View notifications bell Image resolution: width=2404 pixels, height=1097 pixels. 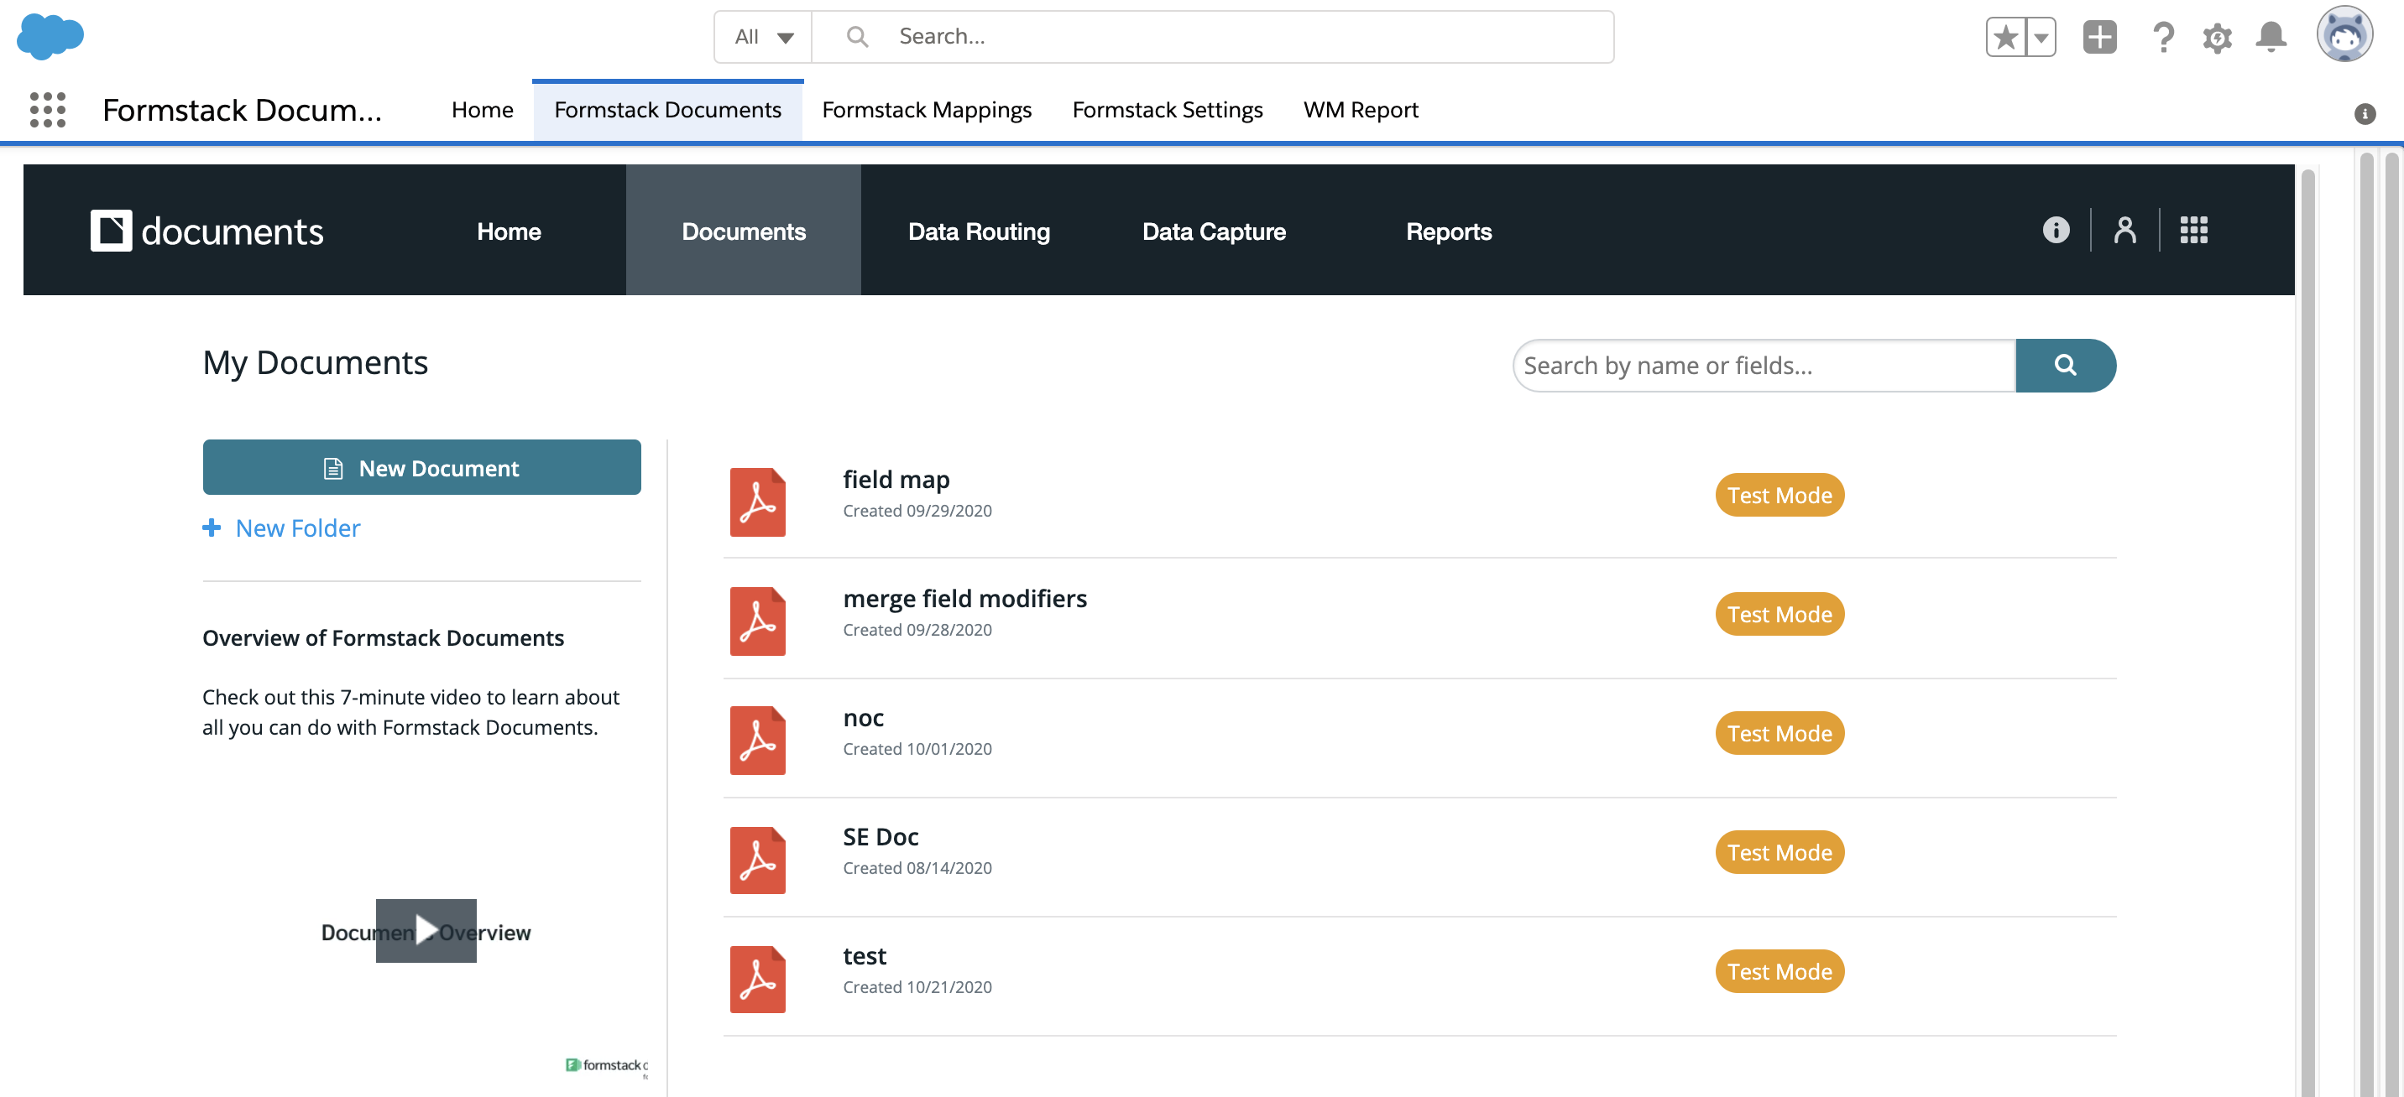(2271, 37)
